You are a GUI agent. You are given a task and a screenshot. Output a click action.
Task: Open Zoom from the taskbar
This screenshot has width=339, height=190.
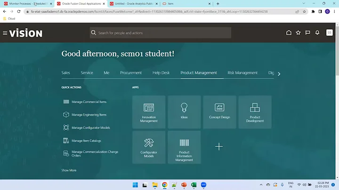point(203,185)
